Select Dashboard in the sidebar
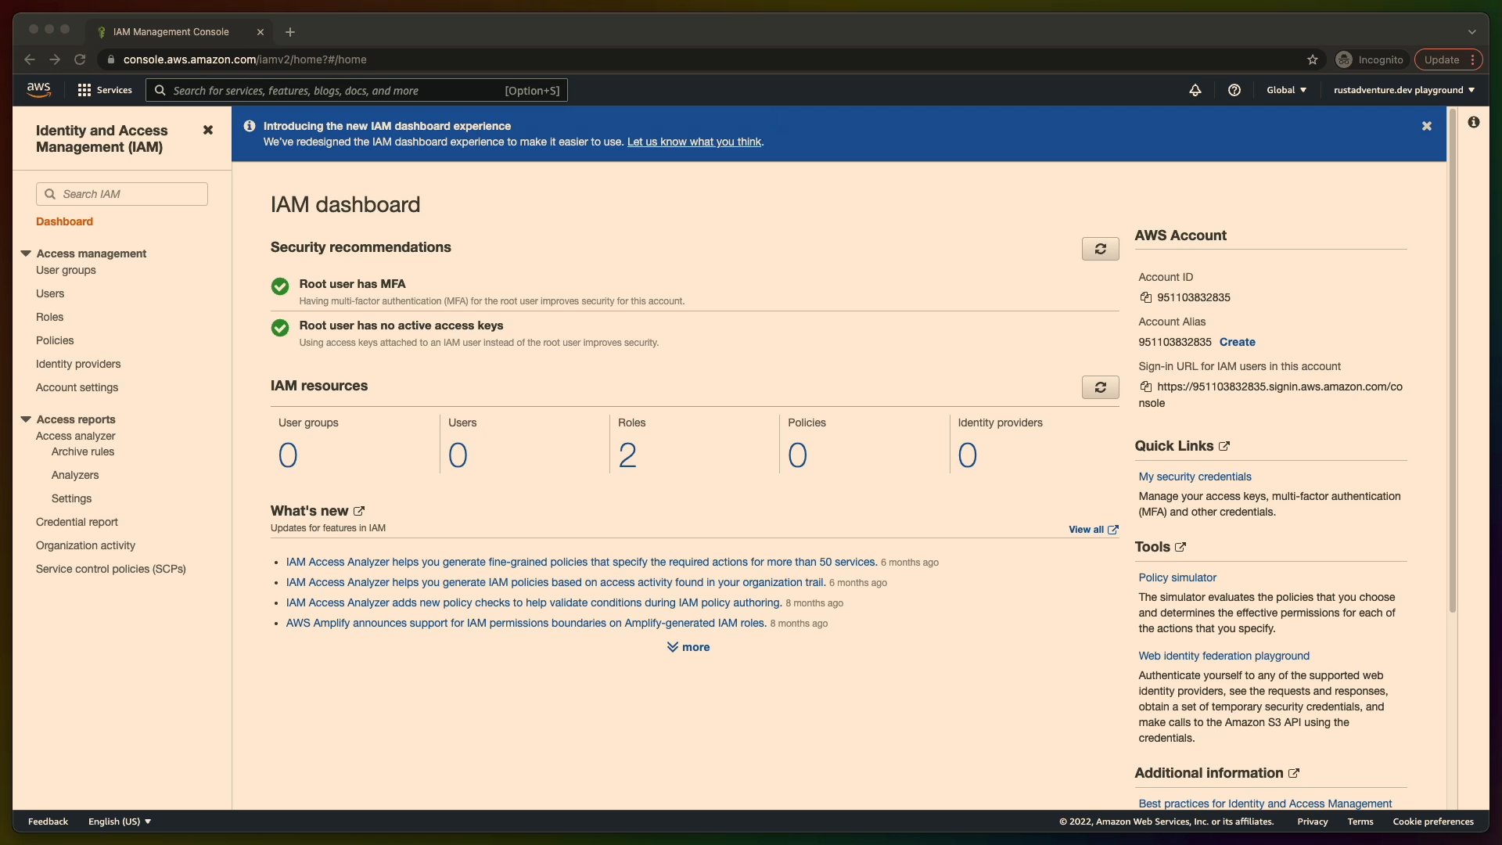 coord(64,221)
